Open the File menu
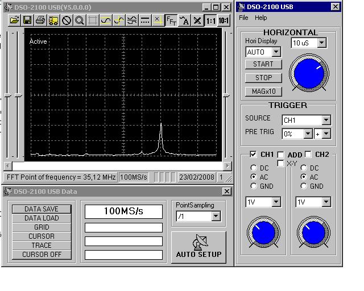This screenshot has width=364, height=291. click(x=243, y=18)
